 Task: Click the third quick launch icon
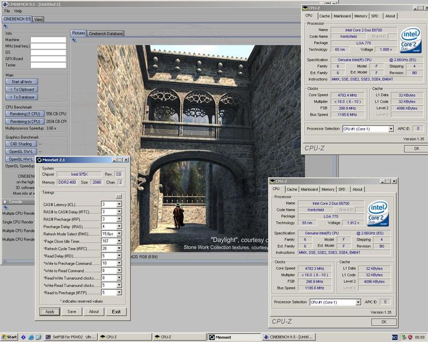[x=38, y=337]
